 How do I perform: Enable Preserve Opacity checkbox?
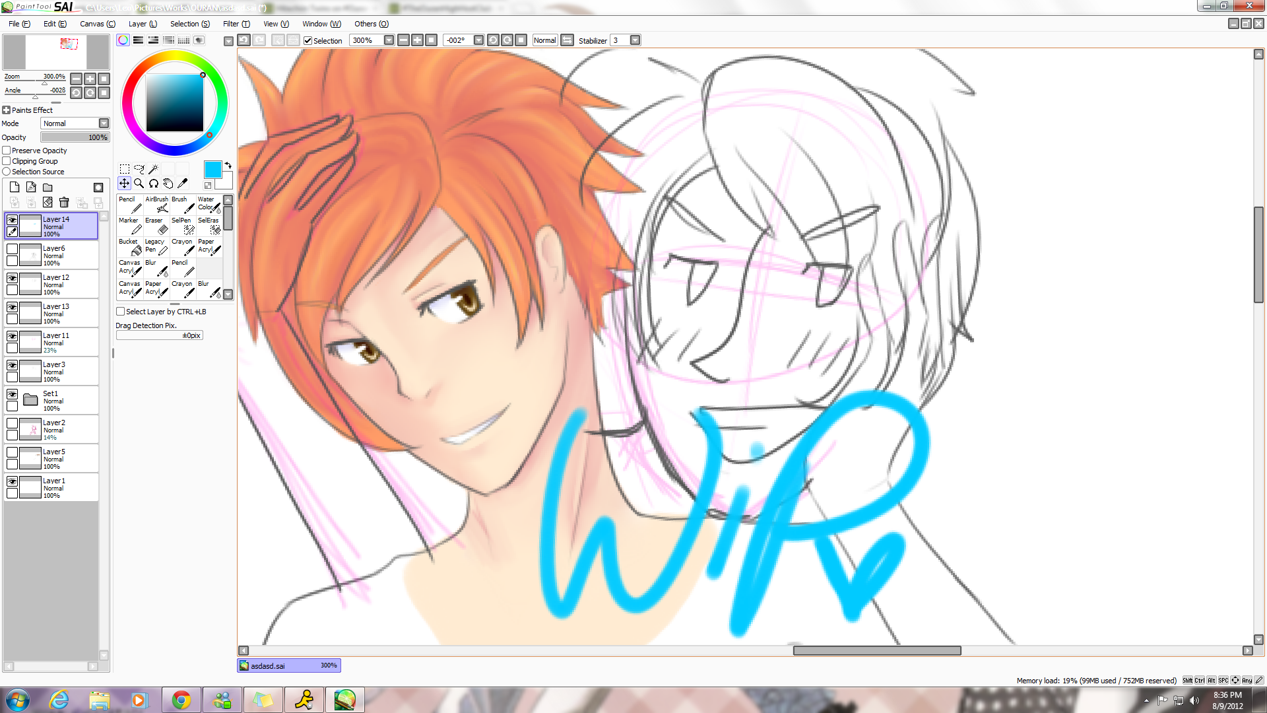[x=7, y=151]
